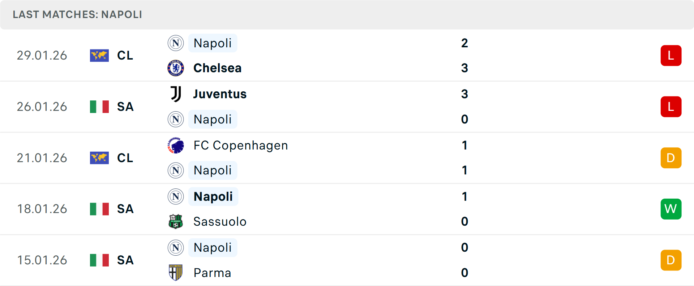Select the Juventus crest icon

(x=176, y=94)
